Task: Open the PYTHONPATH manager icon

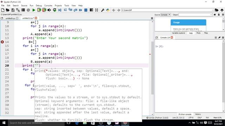Action: tap(108, 10)
